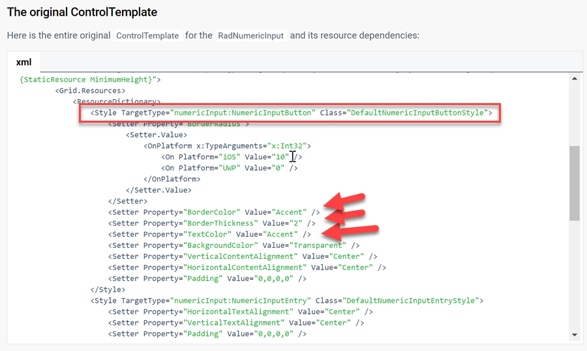Click the '</Setter.Value>' closing tag

coord(158,190)
